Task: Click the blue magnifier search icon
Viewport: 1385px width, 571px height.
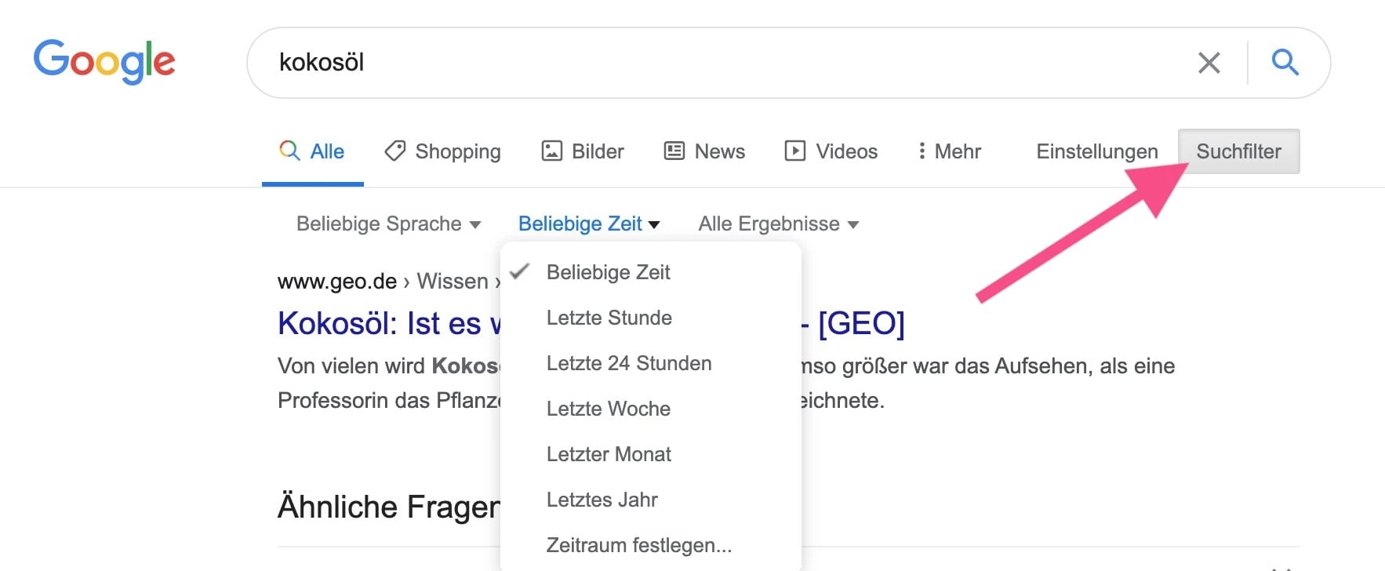Action: point(1285,62)
